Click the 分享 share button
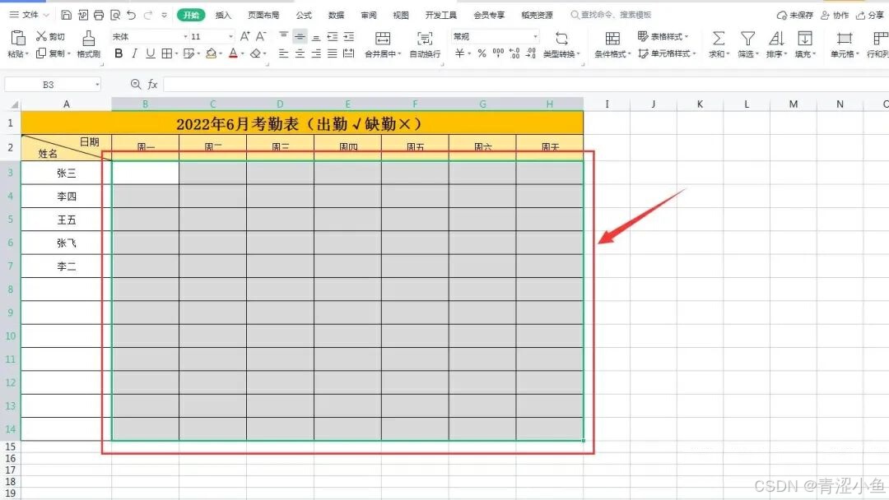889x500 pixels. 870,16
